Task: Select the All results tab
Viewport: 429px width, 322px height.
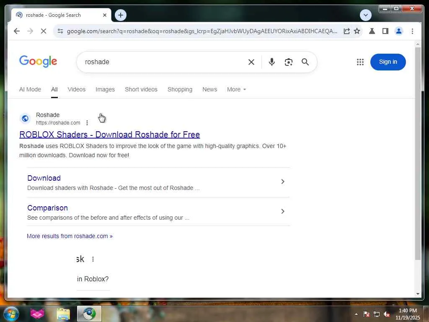Action: click(54, 89)
